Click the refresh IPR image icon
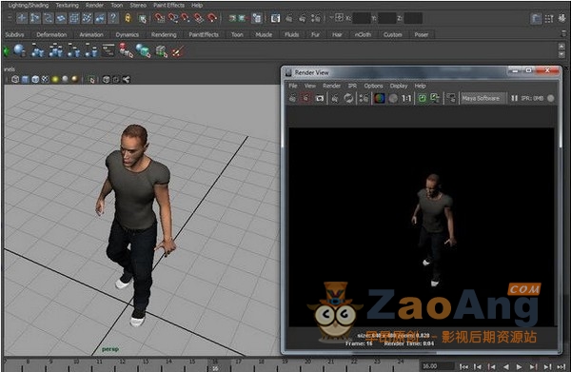Image resolution: width=571 pixels, height=372 pixels. point(348,98)
